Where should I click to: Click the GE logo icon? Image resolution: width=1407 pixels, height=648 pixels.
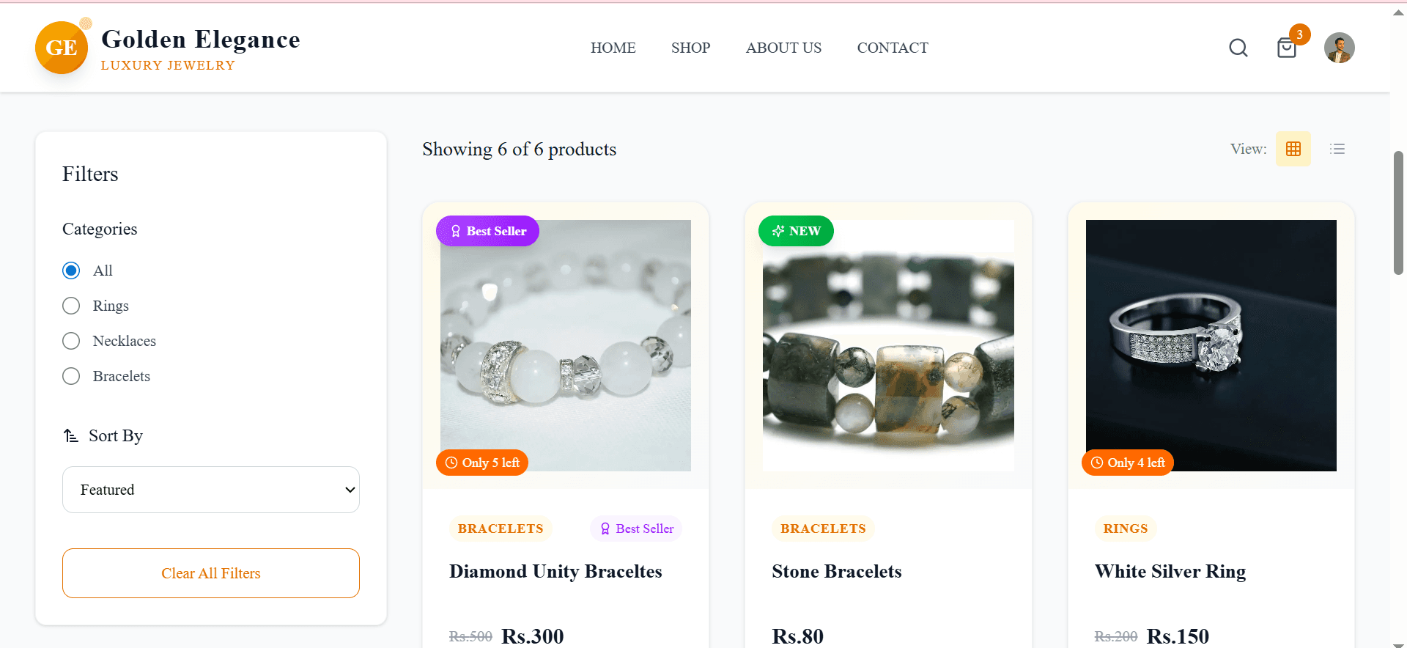[x=62, y=48]
